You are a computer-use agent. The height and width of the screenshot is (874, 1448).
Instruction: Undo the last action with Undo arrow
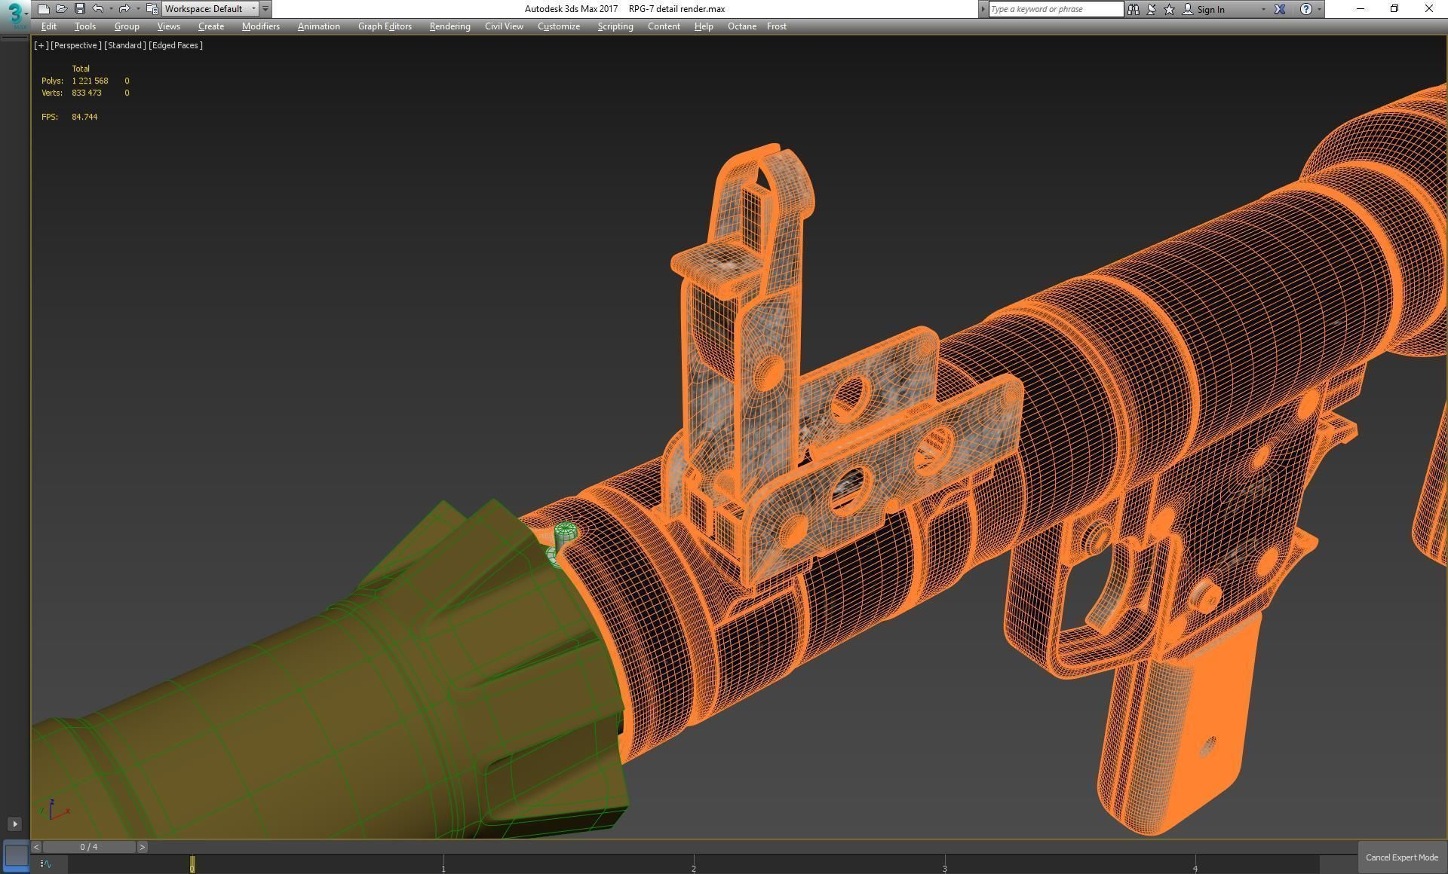[x=98, y=9]
